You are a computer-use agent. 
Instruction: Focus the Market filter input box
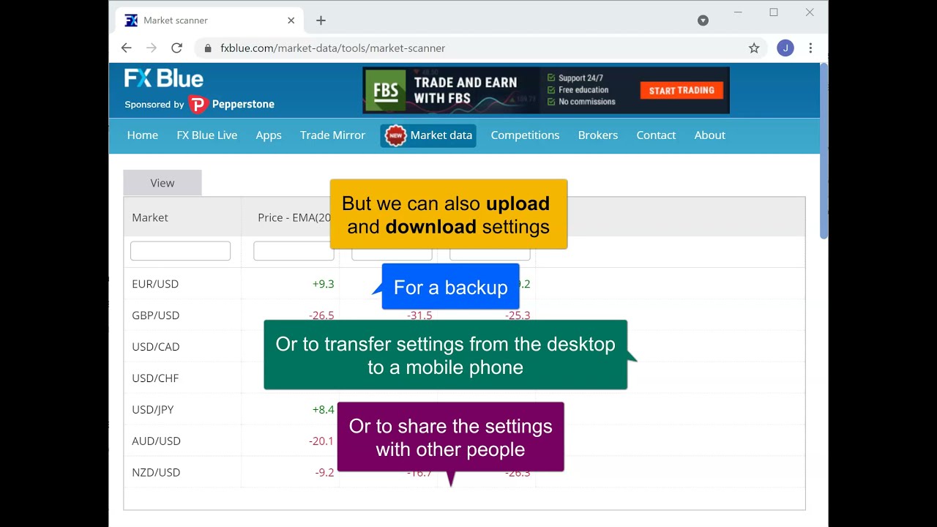(x=180, y=251)
